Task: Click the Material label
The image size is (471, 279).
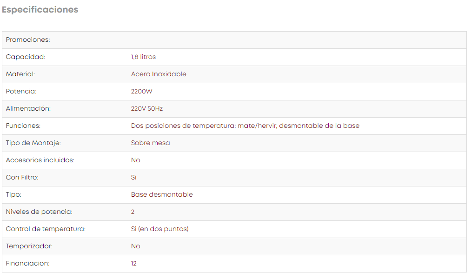Action: (20, 74)
